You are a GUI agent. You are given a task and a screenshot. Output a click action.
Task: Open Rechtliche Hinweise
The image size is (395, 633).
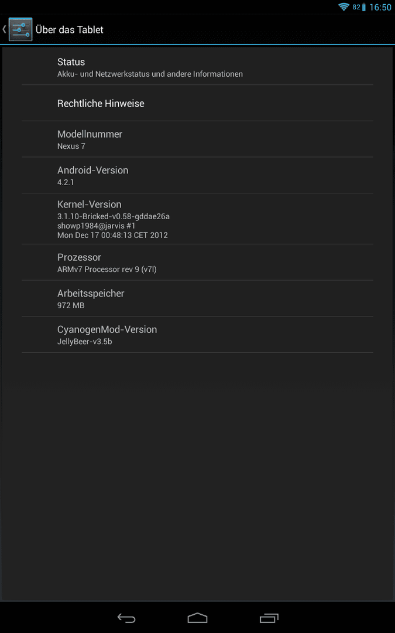(198, 103)
